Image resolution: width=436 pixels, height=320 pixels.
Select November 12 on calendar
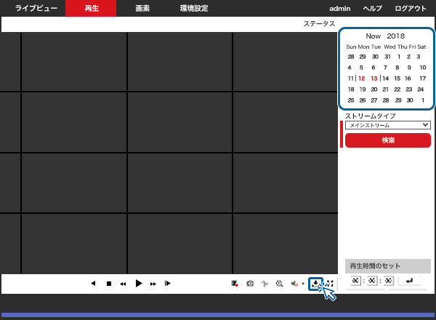click(362, 79)
